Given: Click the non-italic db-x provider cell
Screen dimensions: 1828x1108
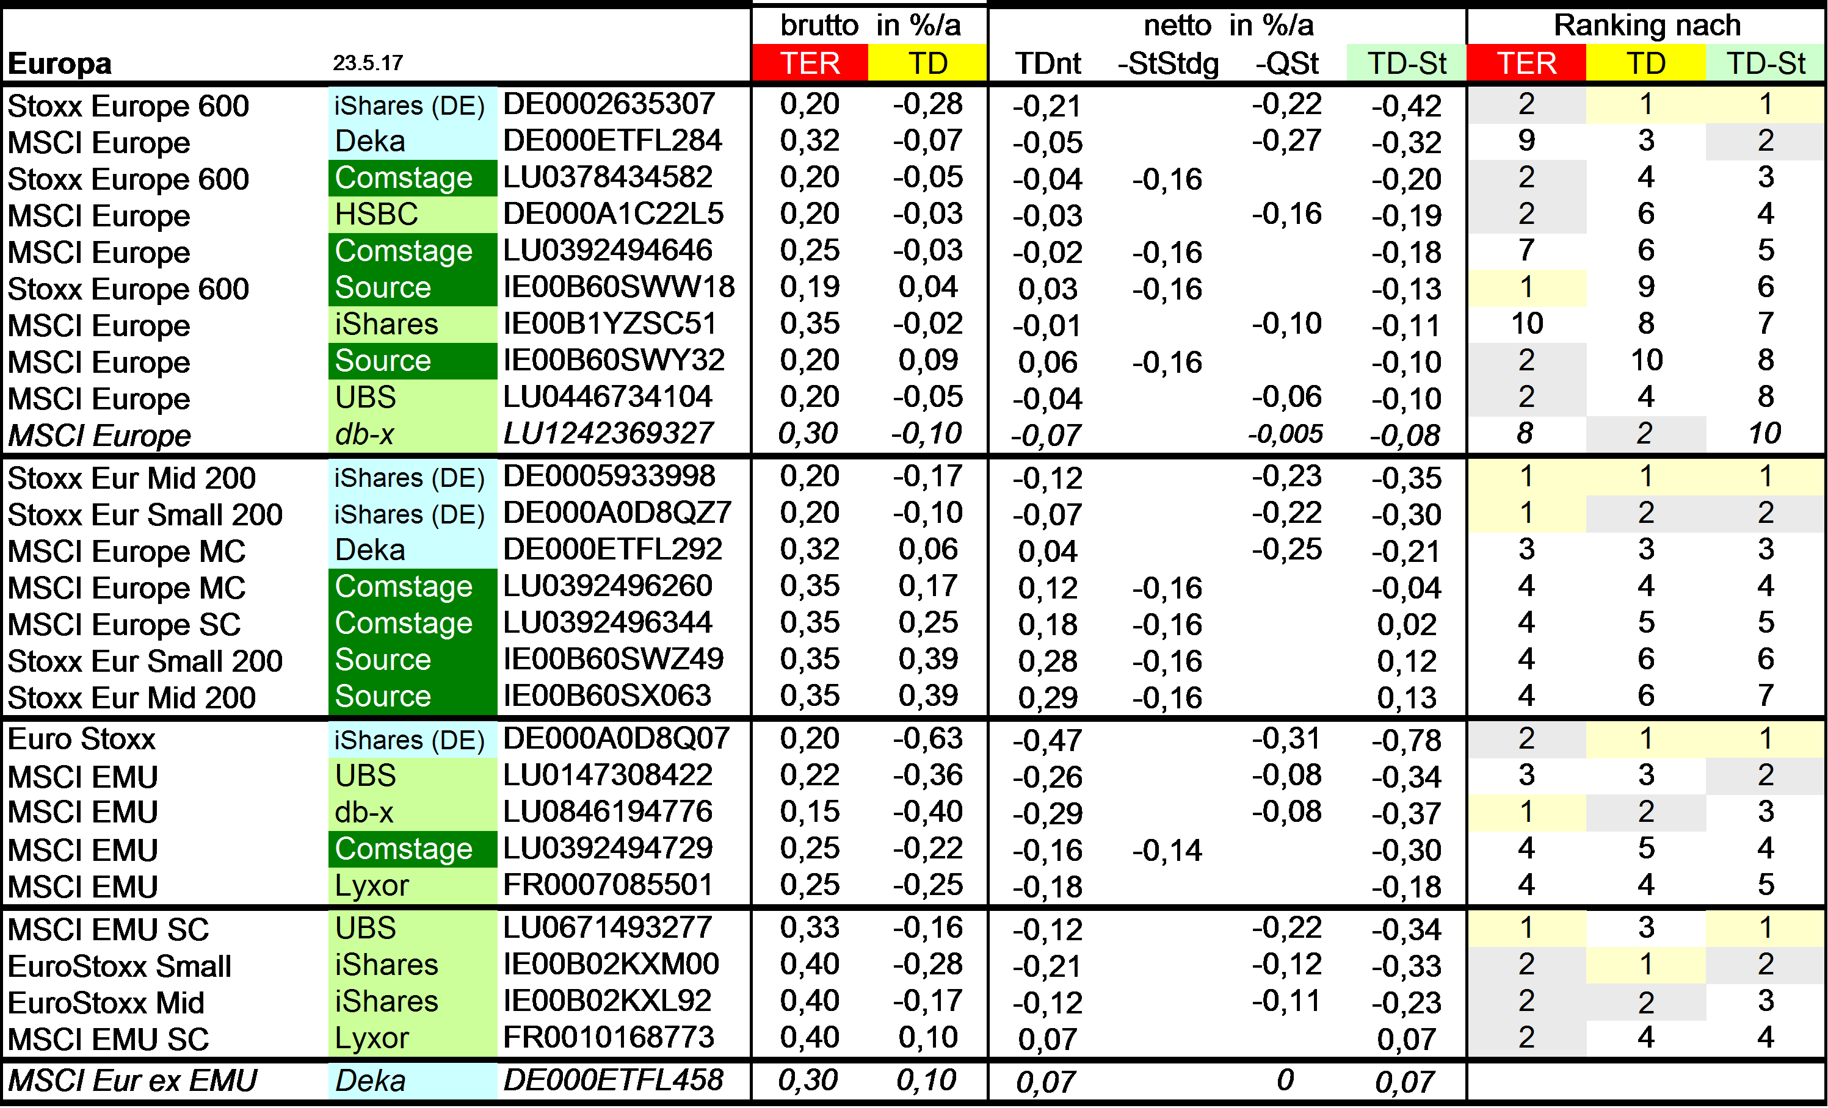Looking at the screenshot, I should (413, 812).
